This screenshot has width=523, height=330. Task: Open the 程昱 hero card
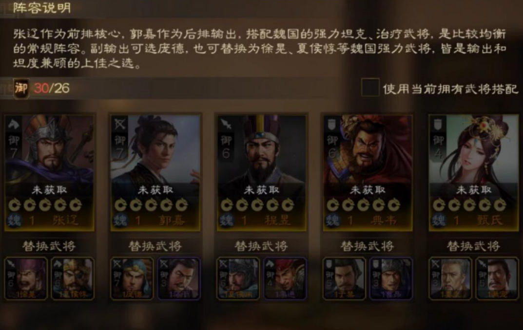261,173
